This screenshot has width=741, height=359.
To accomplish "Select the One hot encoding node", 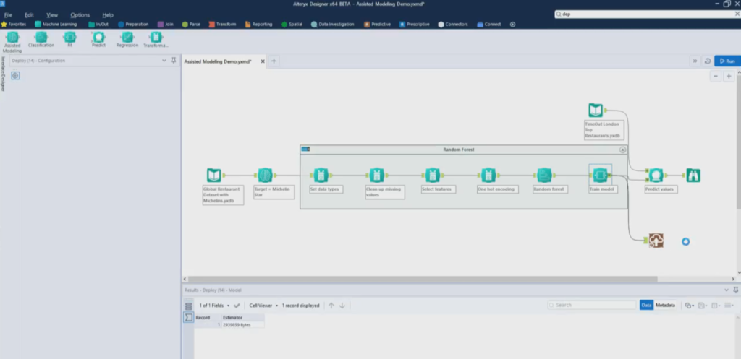I will [x=488, y=176].
